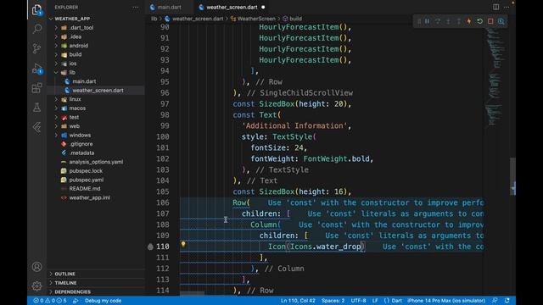Change indentation via Spaces: 2

tap(333, 301)
